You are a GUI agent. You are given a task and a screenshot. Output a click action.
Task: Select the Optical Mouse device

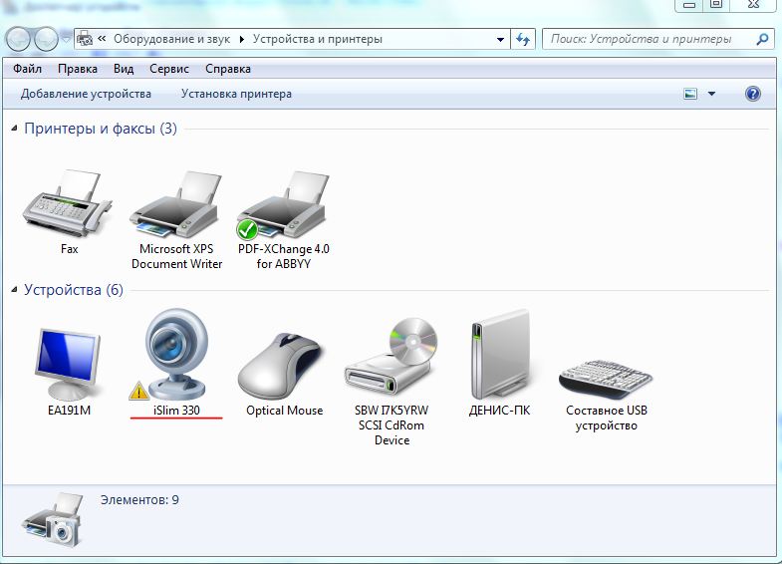pyautogui.click(x=284, y=365)
